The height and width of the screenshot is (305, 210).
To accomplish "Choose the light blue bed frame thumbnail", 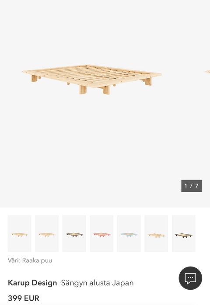I will [x=129, y=233].
